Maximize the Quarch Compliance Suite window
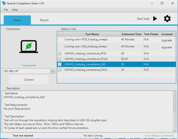This screenshot has width=178, height=139. 162,3
